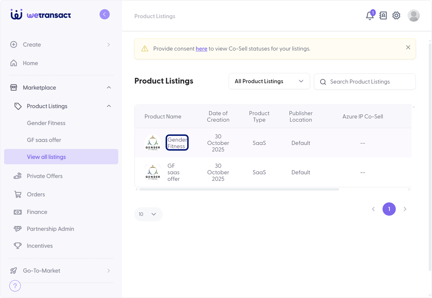
Task: Open Private Offers menu item
Action: [45, 176]
